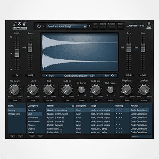Viewport: 159px width, 159px height.
Task: Select the Factory bank
Action: 16,110
